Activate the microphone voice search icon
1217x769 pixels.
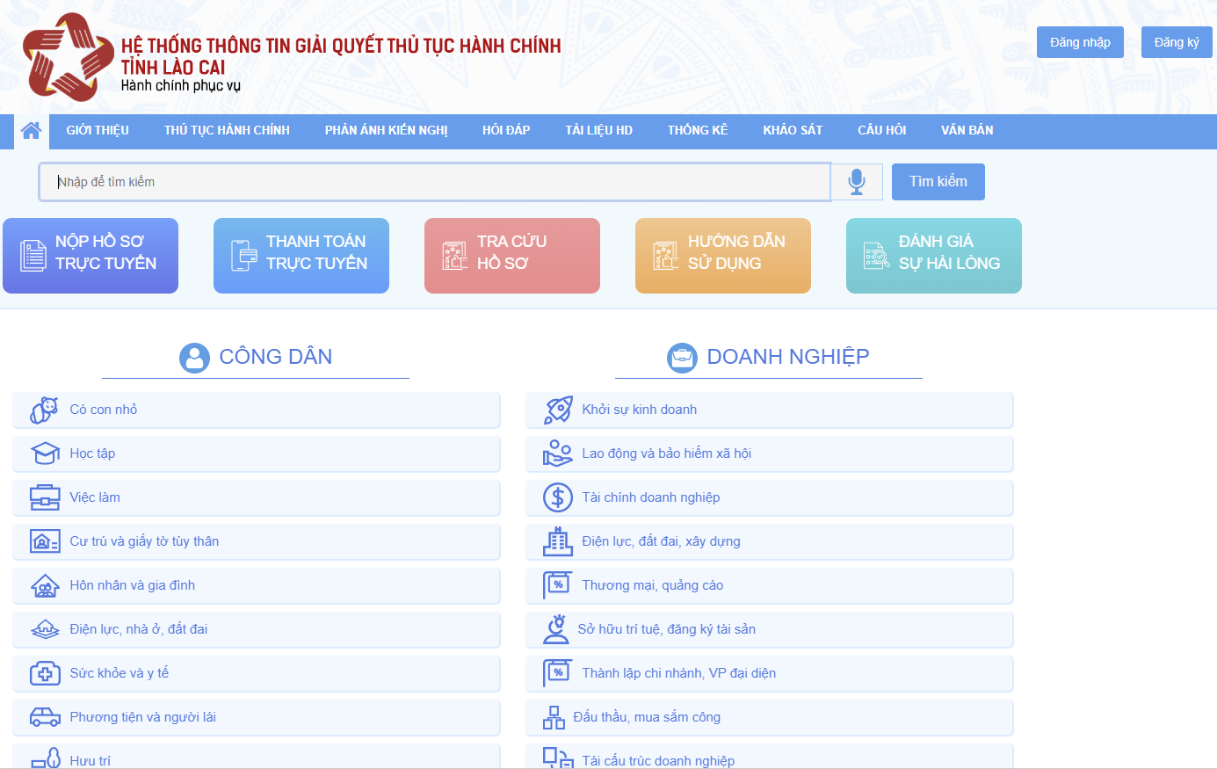point(857,182)
